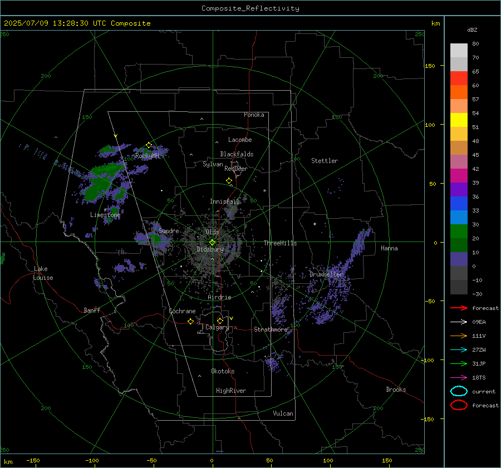Click the white 09EA arrow icon

[x=459, y=322]
